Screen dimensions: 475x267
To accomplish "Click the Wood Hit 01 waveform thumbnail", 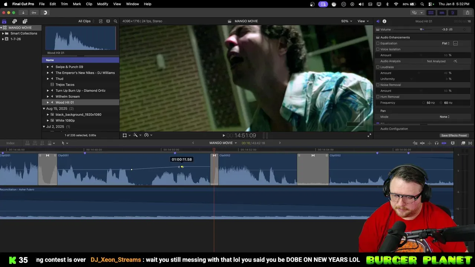I will click(x=81, y=38).
